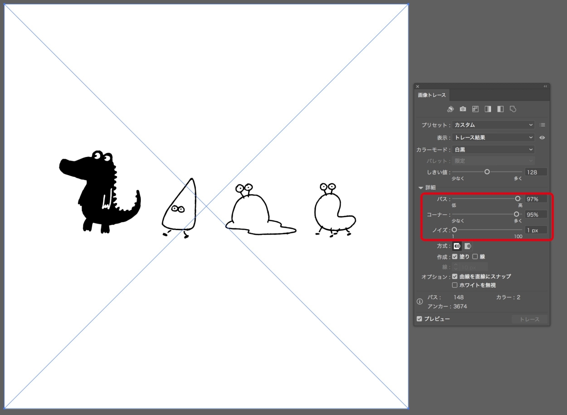Image resolution: width=567 pixels, height=415 pixels.
Task: Click the Auto-Color preset icon
Action: 450,109
